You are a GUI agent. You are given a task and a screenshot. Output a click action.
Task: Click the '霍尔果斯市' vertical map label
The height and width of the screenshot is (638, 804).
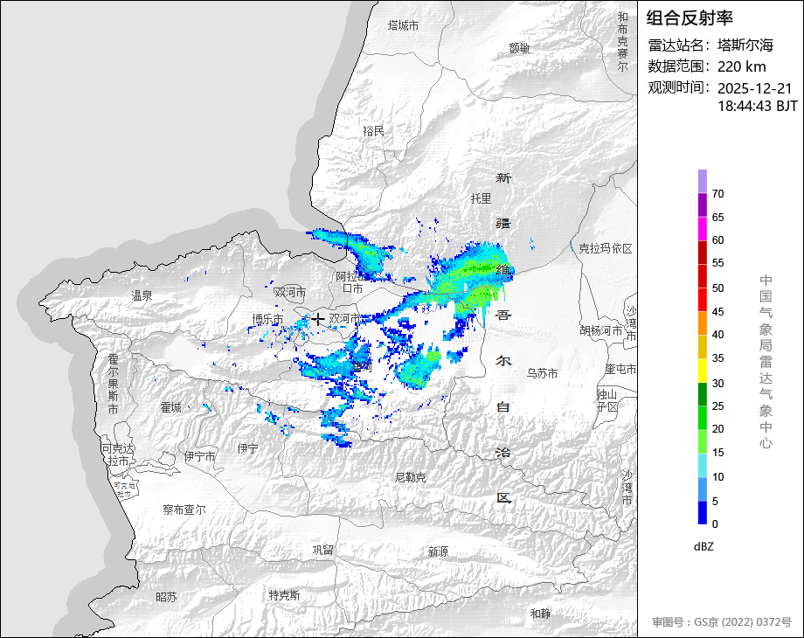[114, 384]
